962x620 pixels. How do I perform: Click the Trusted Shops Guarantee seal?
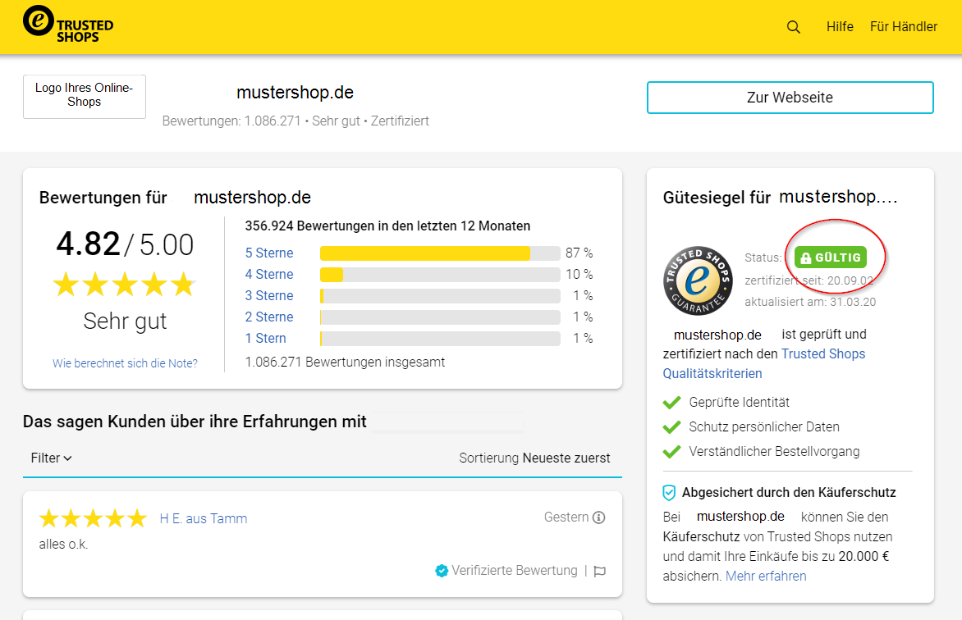point(699,280)
